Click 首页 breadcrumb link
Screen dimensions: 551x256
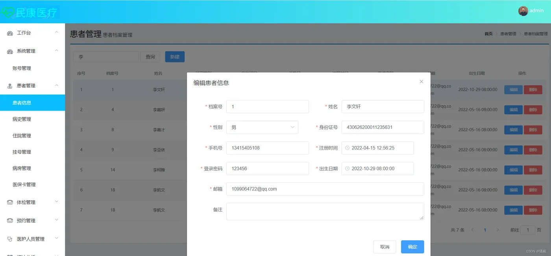pos(488,34)
